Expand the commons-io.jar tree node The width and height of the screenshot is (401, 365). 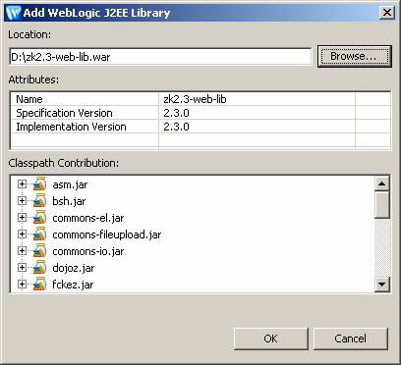tap(22, 251)
